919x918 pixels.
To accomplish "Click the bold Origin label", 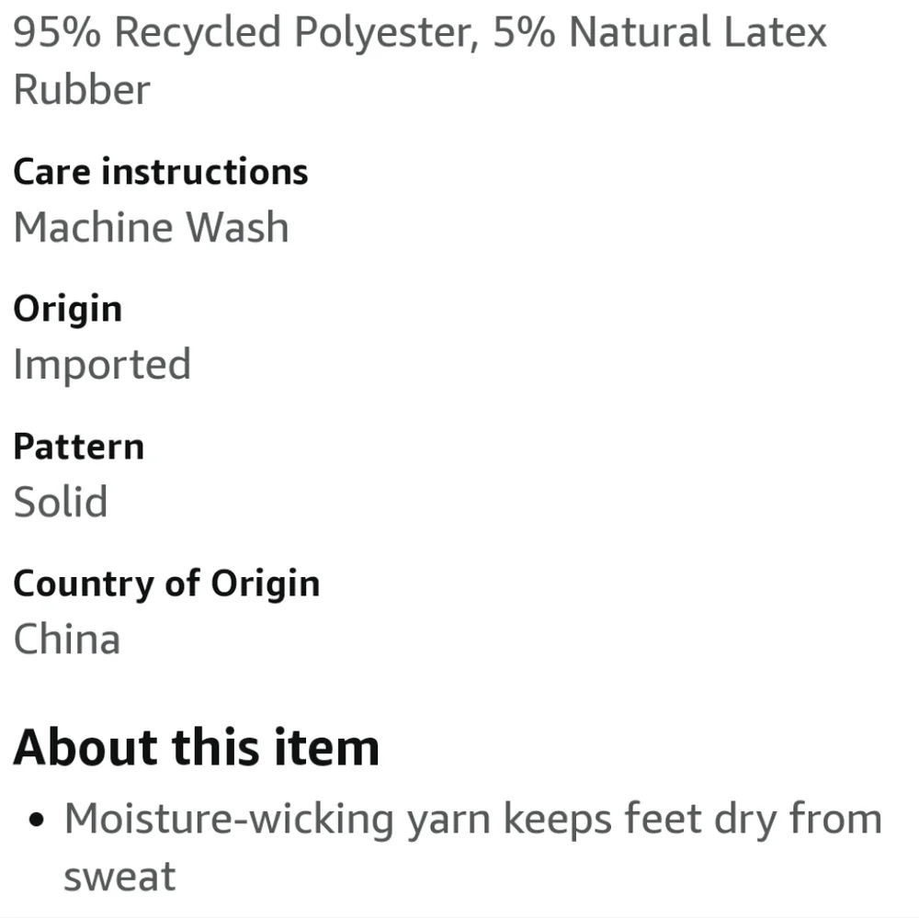I will click(67, 309).
